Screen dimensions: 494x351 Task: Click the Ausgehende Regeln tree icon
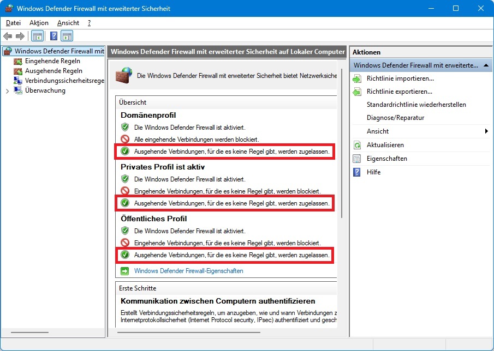tap(18, 71)
